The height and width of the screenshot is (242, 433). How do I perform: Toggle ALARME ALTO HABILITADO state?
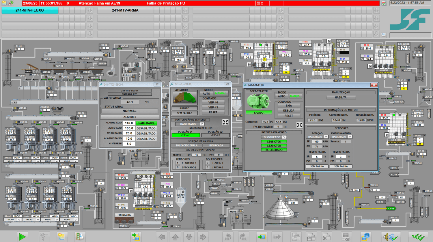146,123
